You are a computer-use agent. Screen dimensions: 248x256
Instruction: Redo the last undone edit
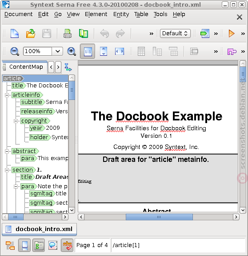[x=120, y=33]
